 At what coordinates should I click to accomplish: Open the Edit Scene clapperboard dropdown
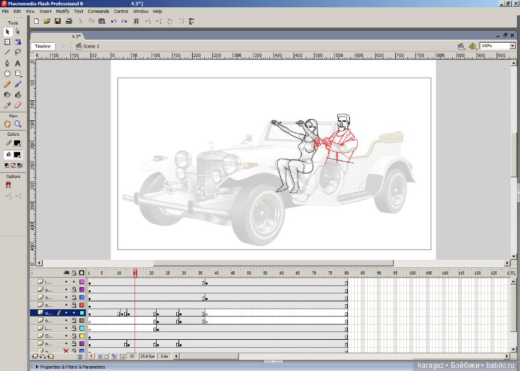coord(460,46)
